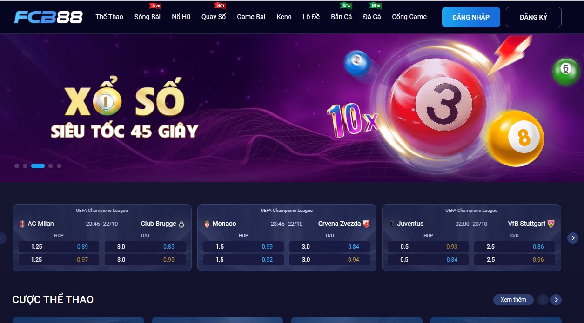Click the Monaco team crest

pos(207,224)
